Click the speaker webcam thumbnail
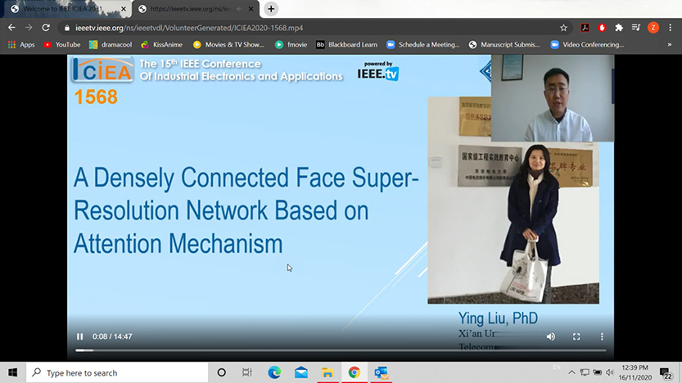Viewport: 682px width, 383px height. 553,98
